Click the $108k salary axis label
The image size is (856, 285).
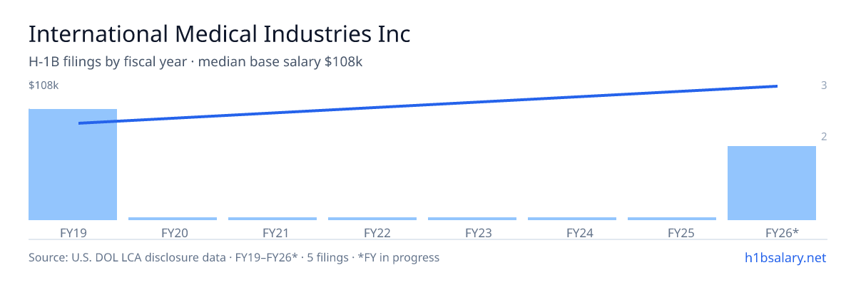(x=44, y=85)
